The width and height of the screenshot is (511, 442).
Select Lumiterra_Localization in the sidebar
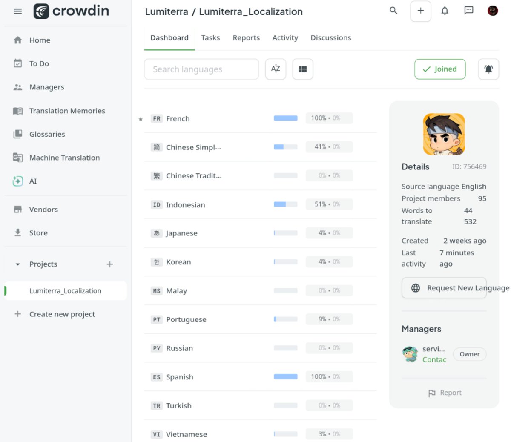point(66,291)
